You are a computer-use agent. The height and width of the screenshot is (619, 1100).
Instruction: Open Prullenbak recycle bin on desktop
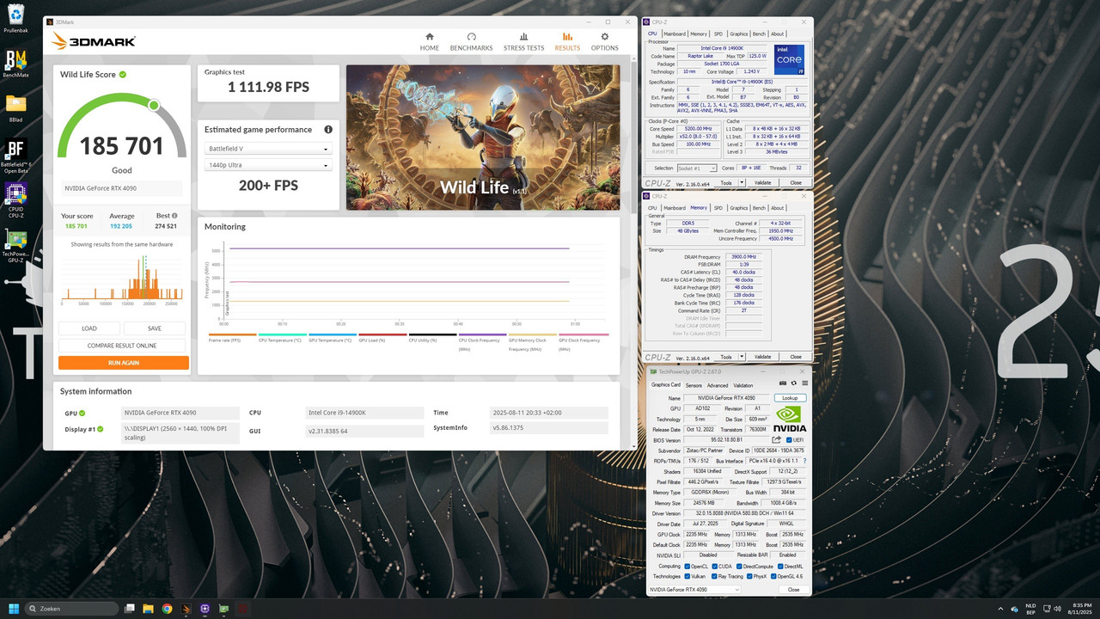tap(15, 19)
